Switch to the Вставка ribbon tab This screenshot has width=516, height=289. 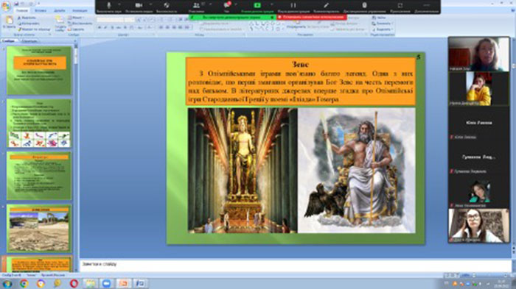(x=41, y=10)
